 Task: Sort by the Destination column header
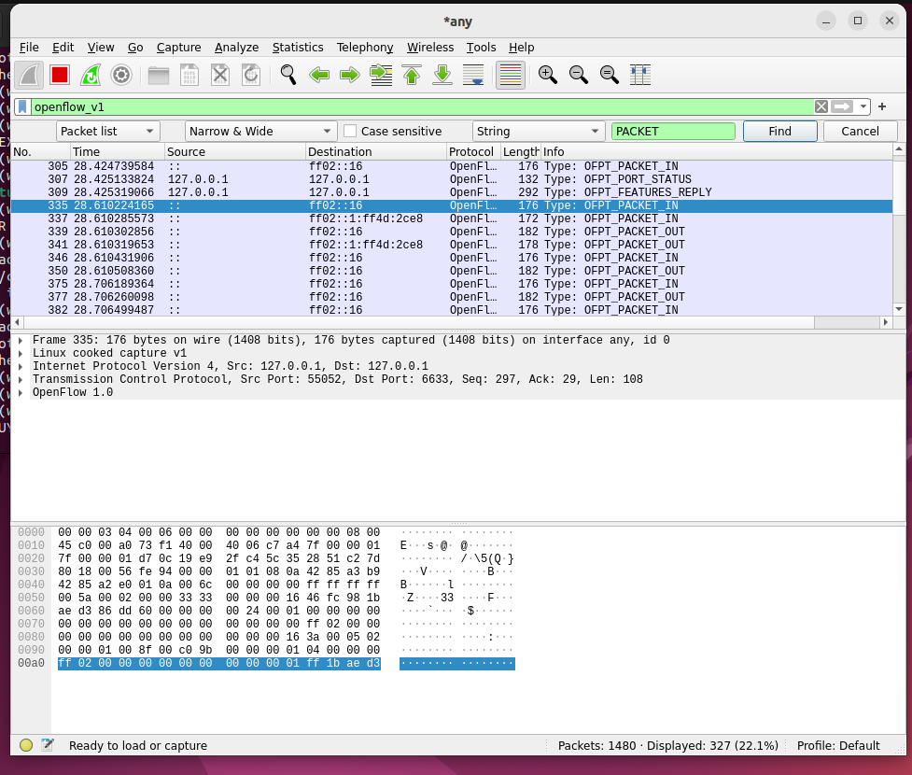coord(376,152)
